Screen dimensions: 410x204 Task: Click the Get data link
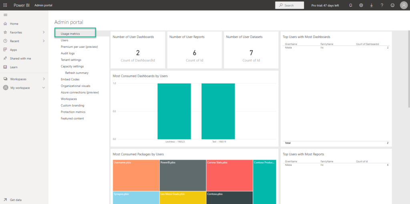tap(16, 200)
